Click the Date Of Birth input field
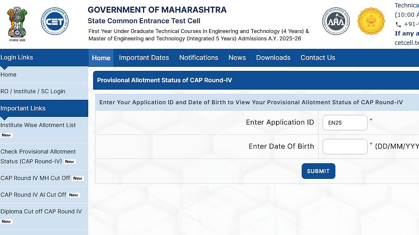419x235 pixels. 345,147
